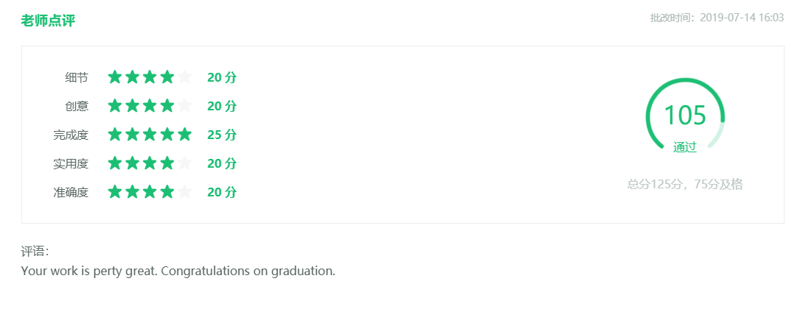Click the 评语 label
The image size is (800, 309).
pyautogui.click(x=35, y=252)
